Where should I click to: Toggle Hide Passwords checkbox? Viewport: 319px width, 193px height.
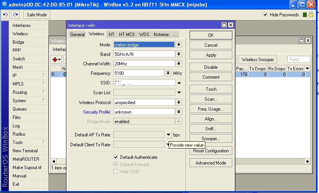coord(265,14)
